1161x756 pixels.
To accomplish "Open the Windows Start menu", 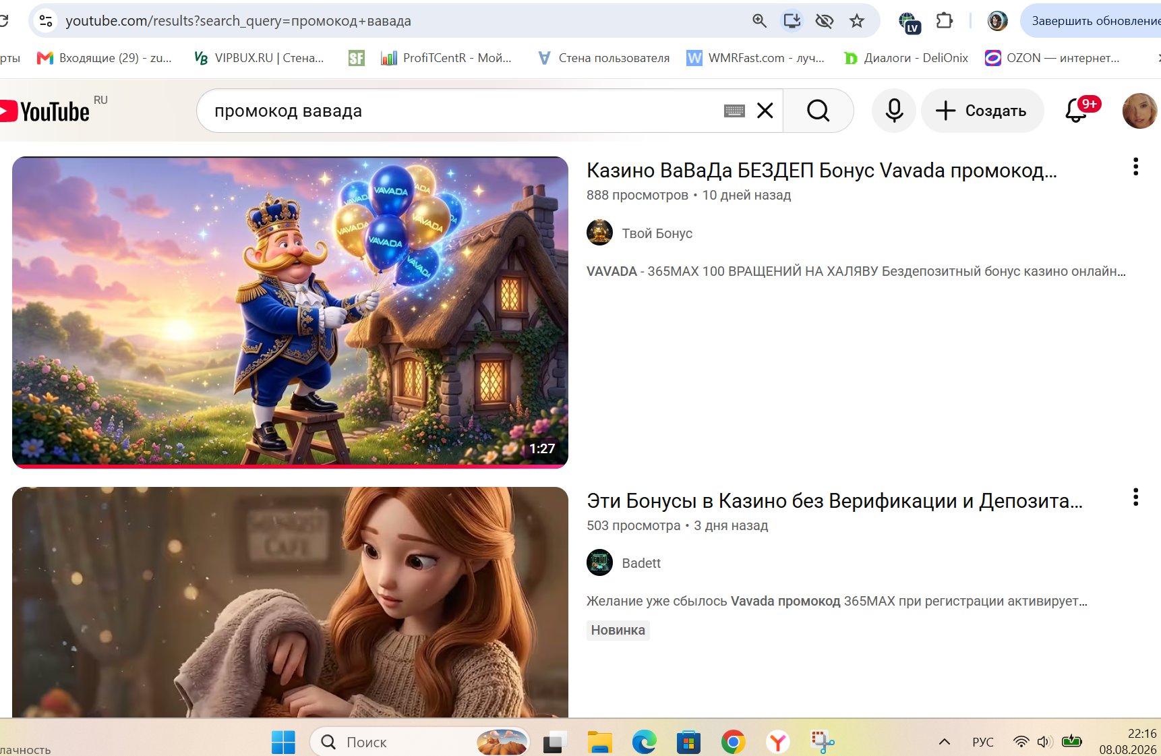I will point(283,743).
